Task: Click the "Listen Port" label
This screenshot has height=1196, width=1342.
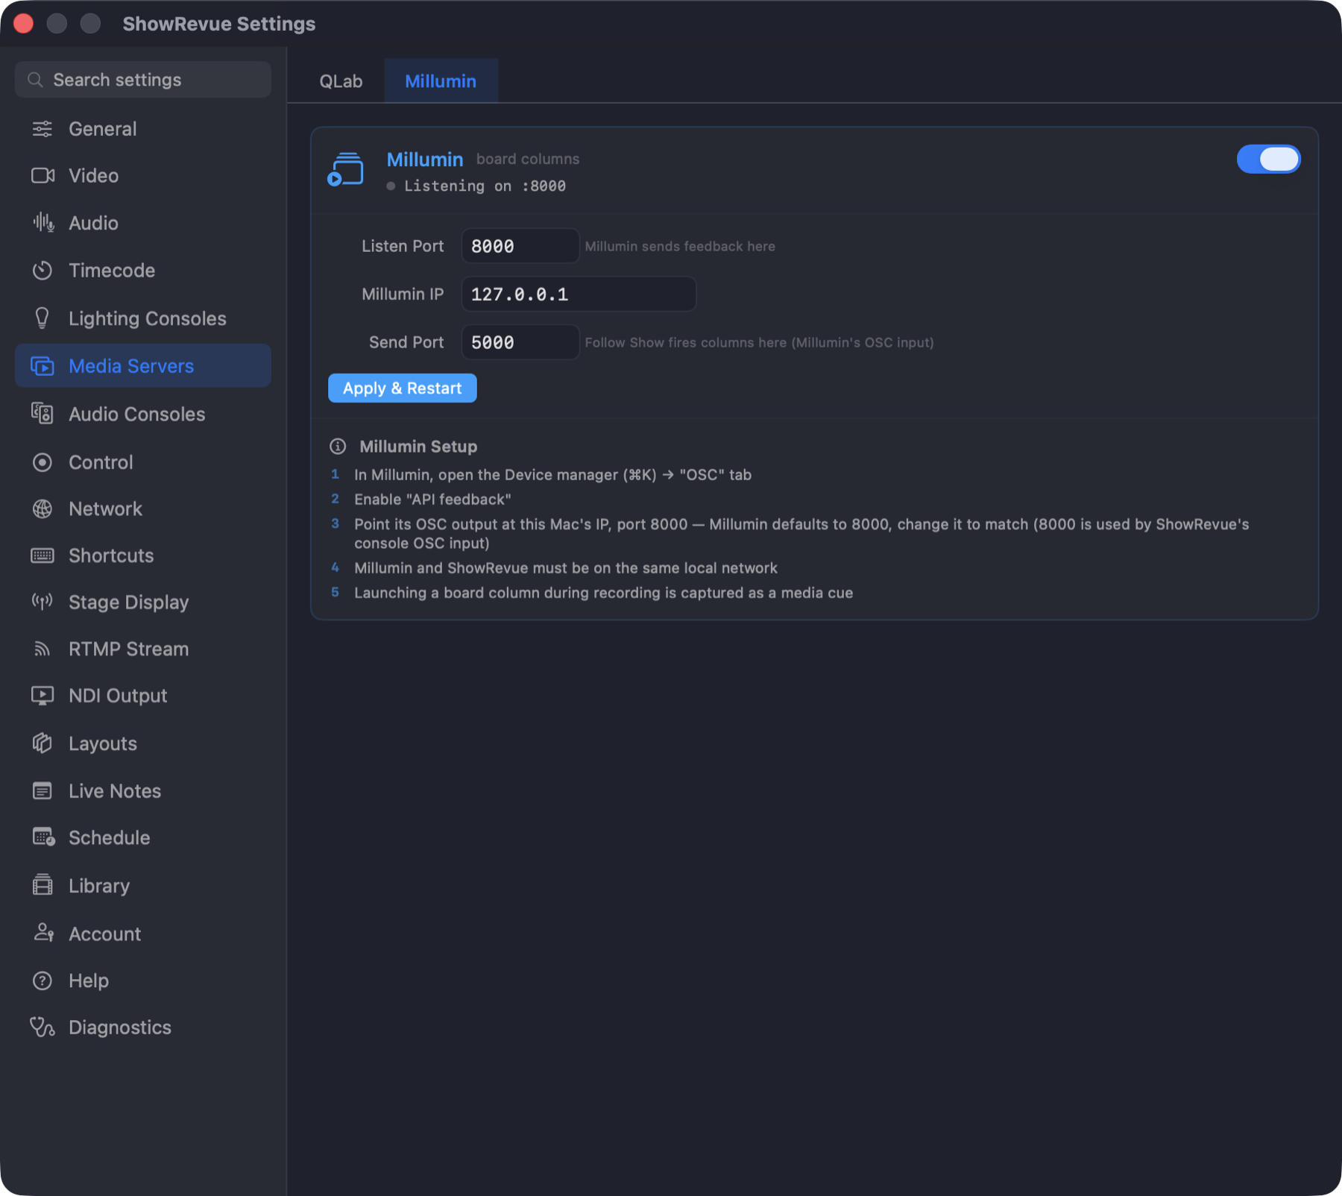Action: point(403,246)
